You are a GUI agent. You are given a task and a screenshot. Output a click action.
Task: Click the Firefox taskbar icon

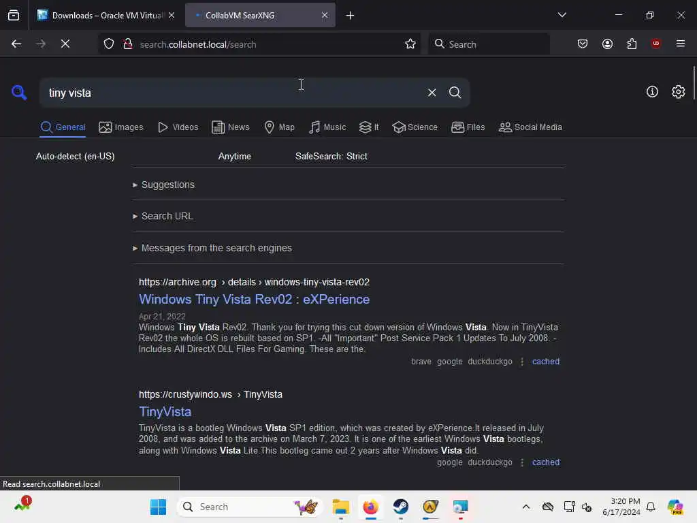[371, 507]
